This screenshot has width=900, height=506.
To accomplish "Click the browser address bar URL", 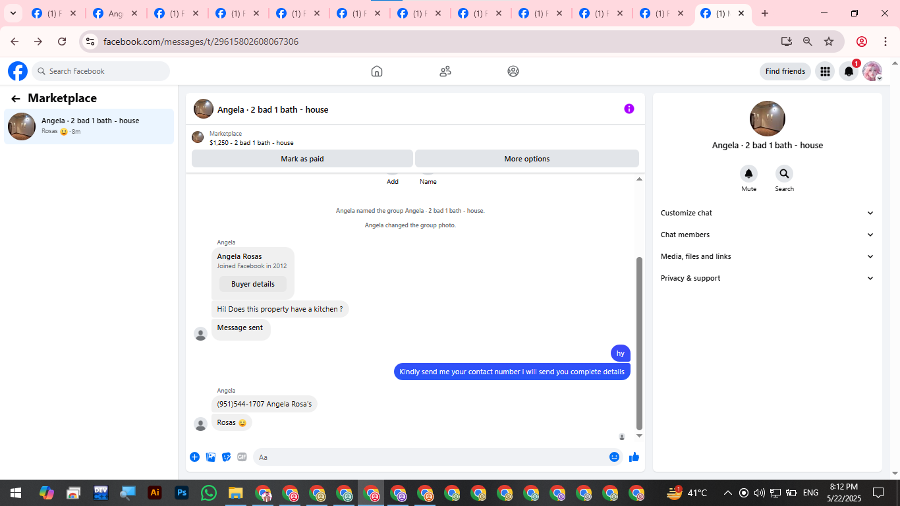I will (201, 42).
